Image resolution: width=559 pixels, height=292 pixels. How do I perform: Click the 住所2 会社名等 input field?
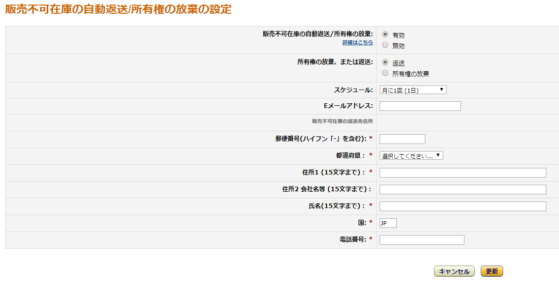(x=462, y=189)
